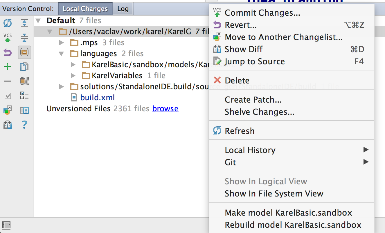Image resolution: width=385 pixels, height=233 pixels.
Task: Click the VCS commit changes toolbar icon
Action: (x=8, y=38)
